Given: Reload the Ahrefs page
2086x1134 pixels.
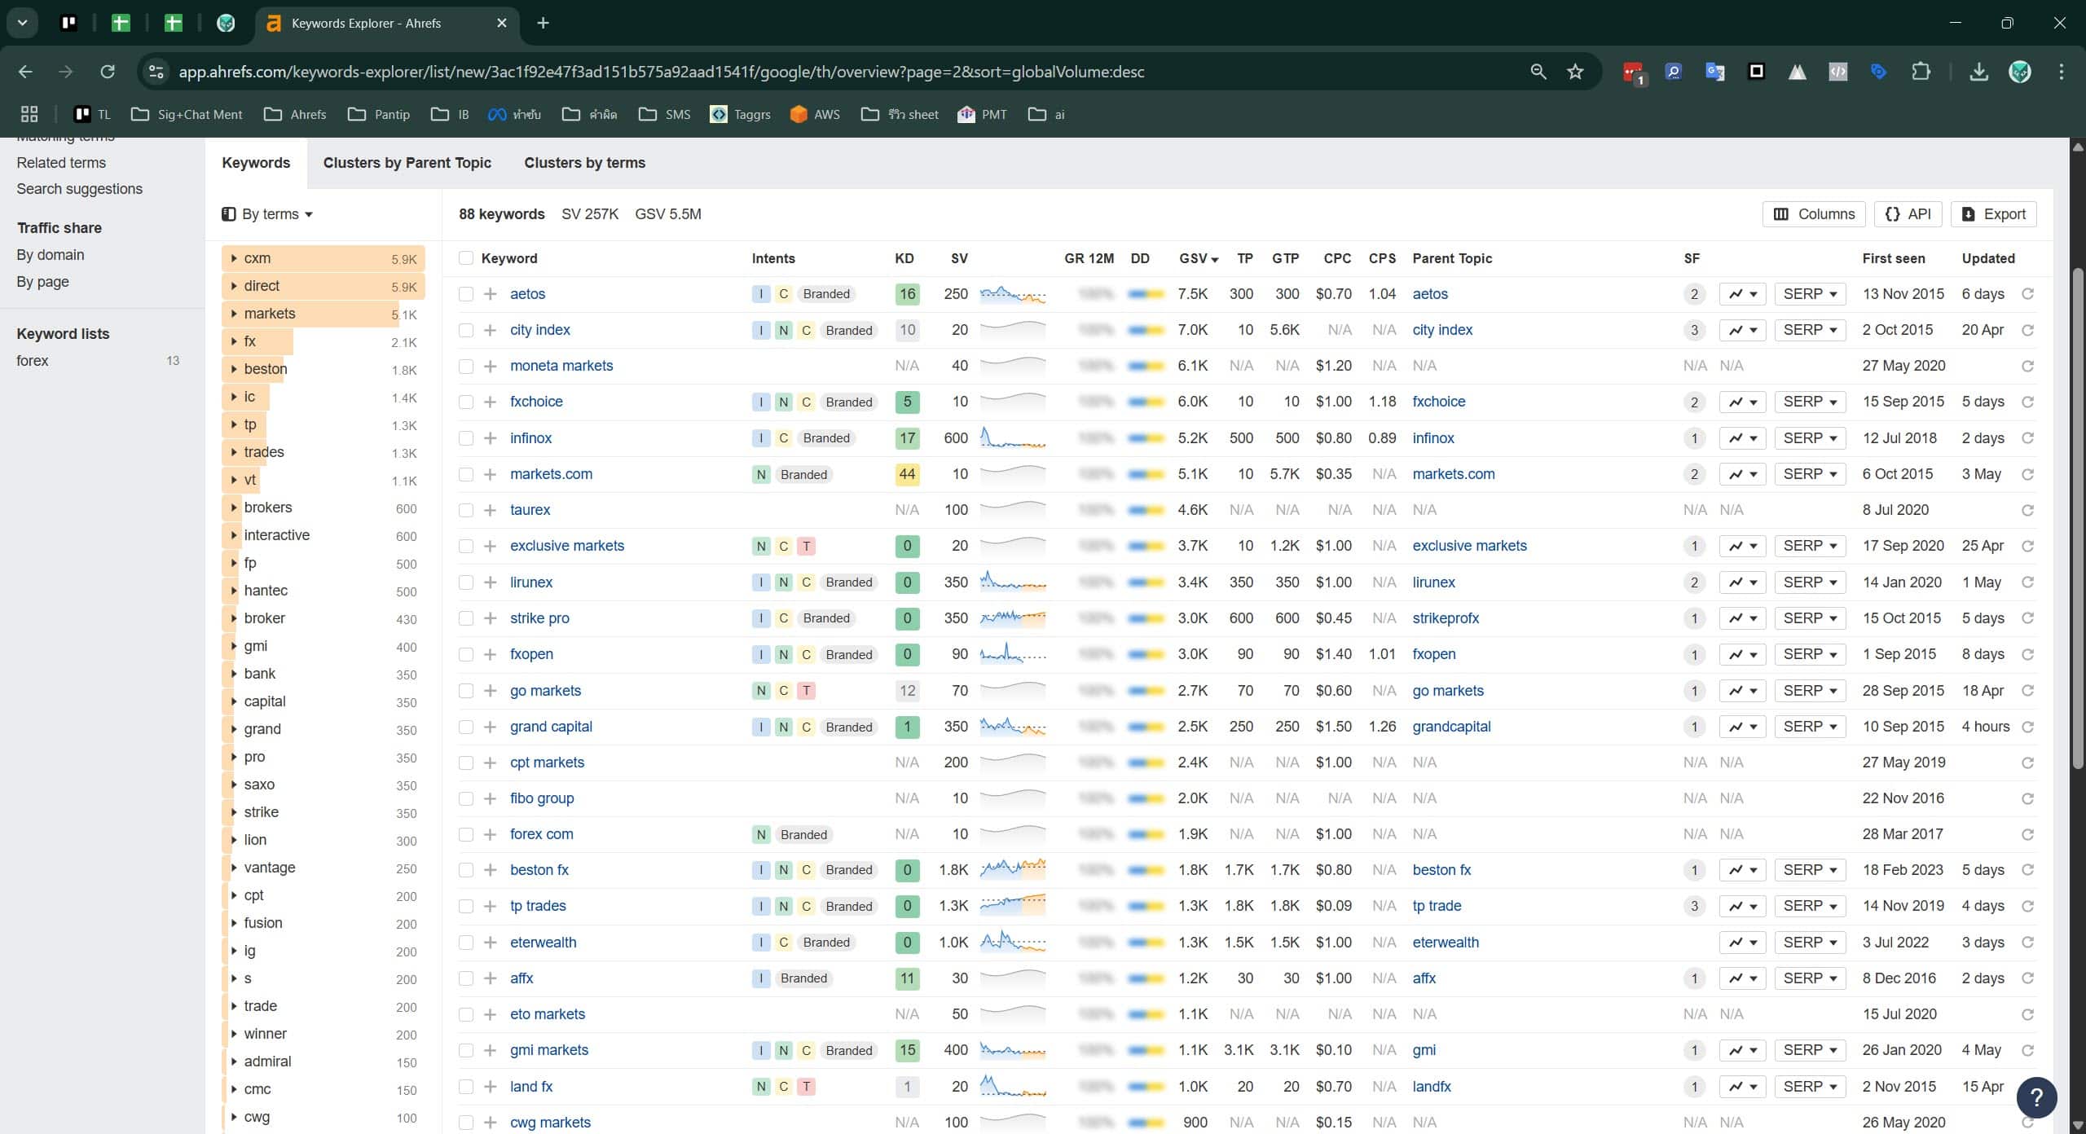Looking at the screenshot, I should (107, 72).
